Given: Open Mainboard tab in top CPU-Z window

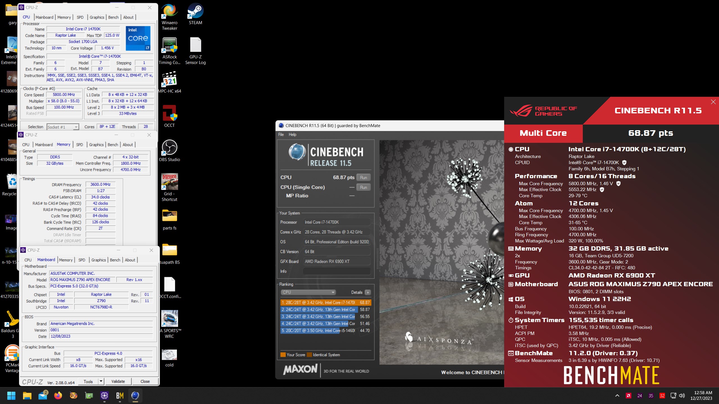Looking at the screenshot, I should pyautogui.click(x=44, y=17).
